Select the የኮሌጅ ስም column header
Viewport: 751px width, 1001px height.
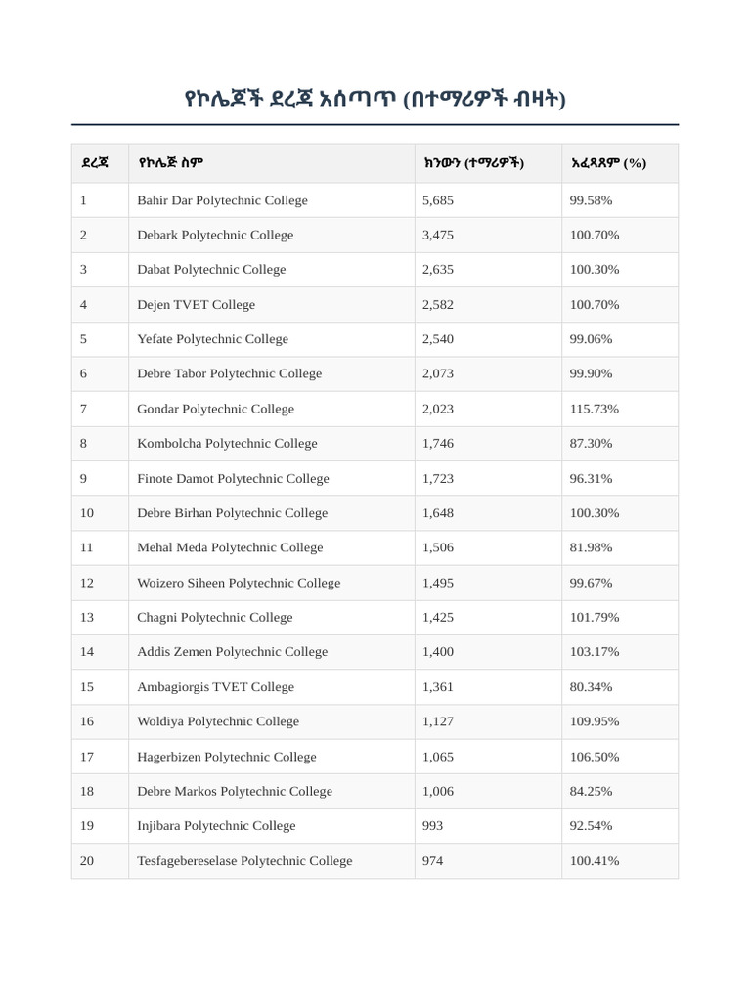click(x=272, y=163)
